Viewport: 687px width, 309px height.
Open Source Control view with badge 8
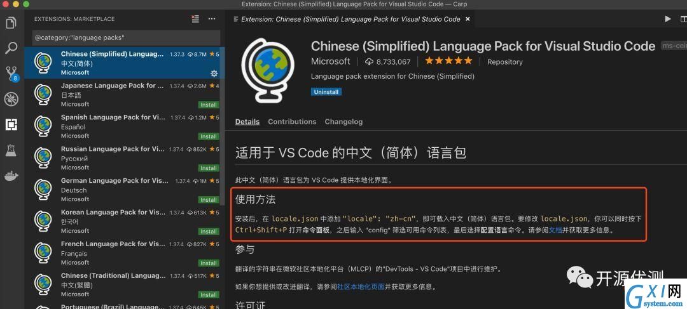click(x=11, y=74)
